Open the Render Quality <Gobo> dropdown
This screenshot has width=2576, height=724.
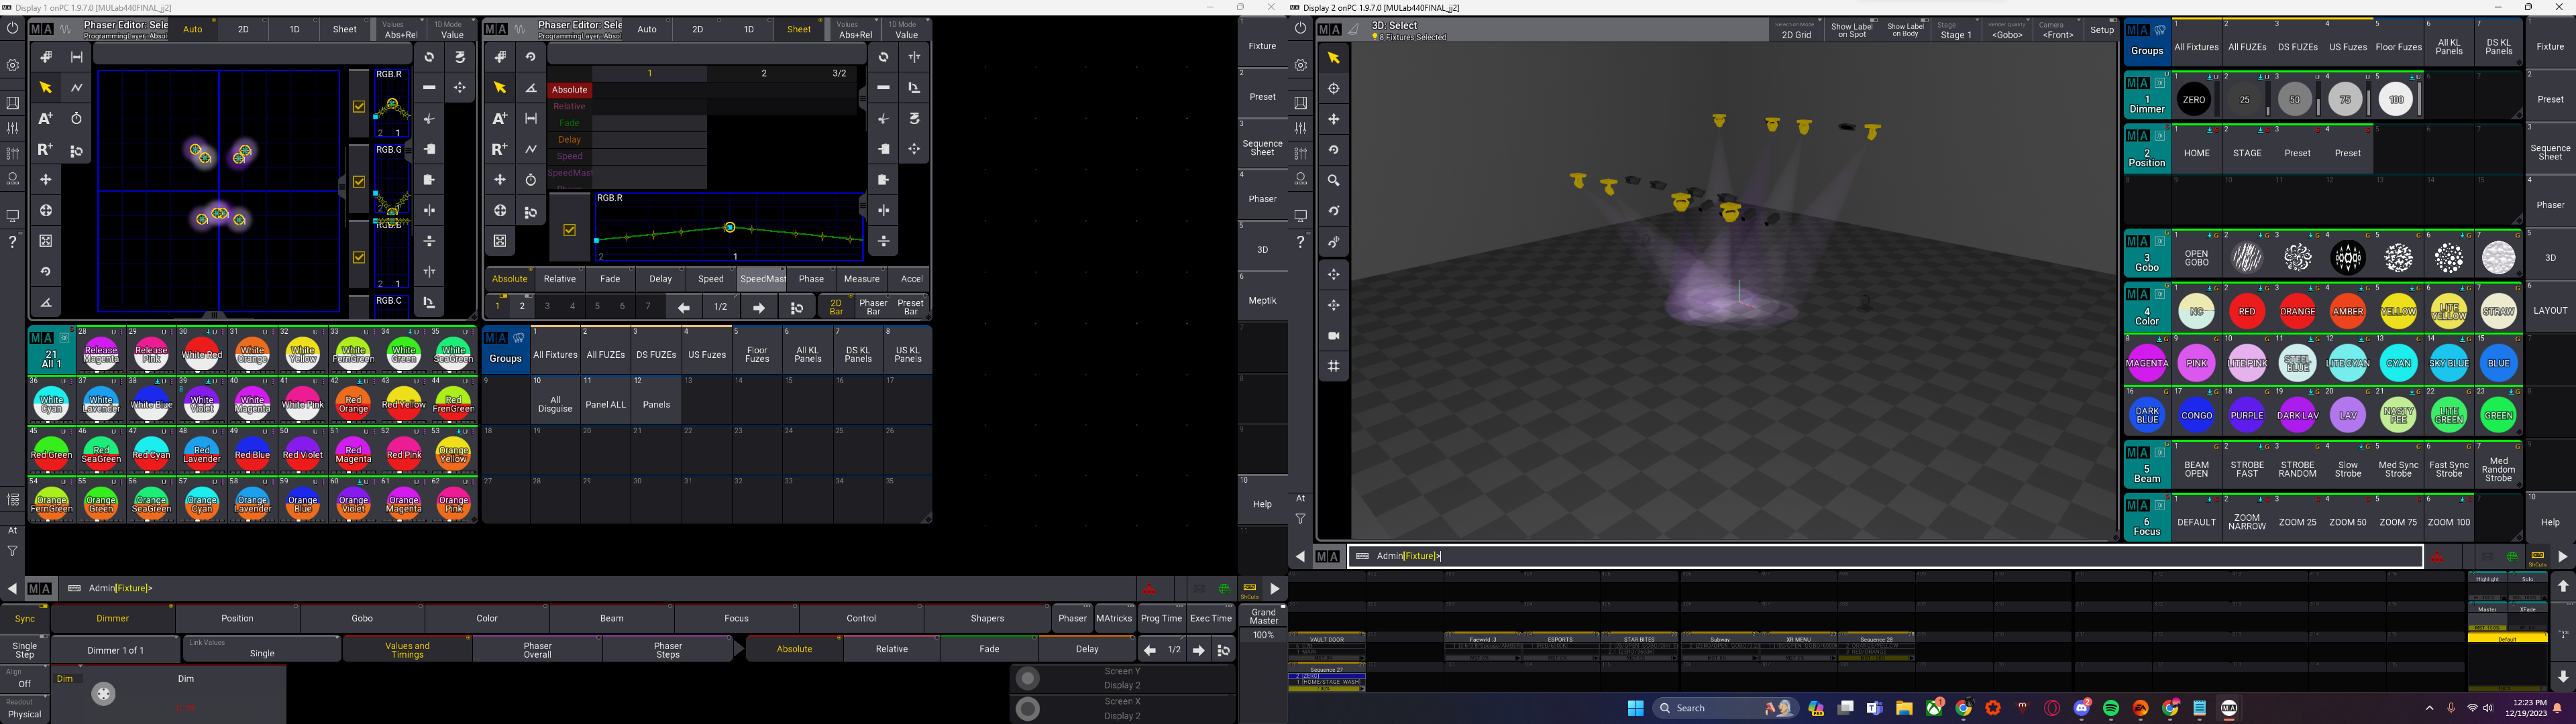2006,30
